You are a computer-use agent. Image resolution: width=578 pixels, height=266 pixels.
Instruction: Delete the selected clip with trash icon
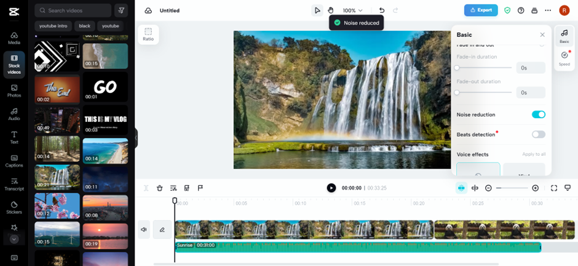(x=159, y=188)
